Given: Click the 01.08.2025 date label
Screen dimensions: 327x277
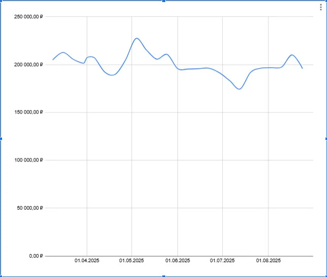Looking at the screenshot, I should (269, 261).
